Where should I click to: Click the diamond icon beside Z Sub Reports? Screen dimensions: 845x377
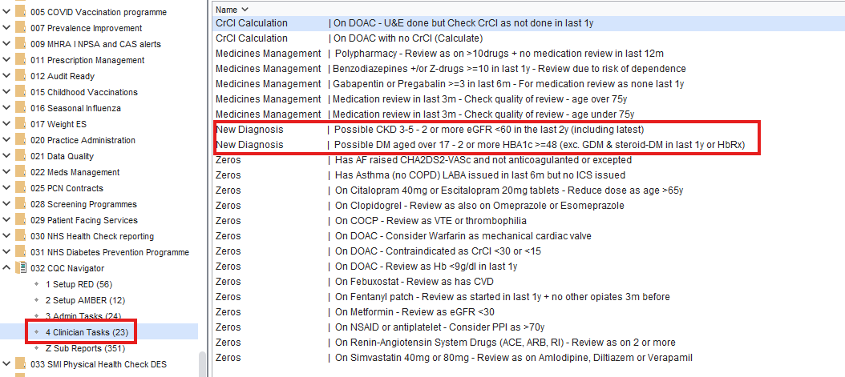pyautogui.click(x=37, y=348)
